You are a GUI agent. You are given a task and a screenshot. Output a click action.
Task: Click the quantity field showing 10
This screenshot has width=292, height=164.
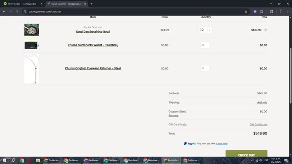point(203,30)
